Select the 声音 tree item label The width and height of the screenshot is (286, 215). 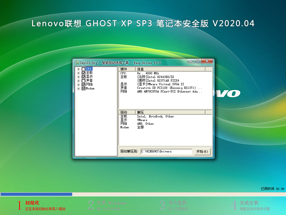coord(89,81)
